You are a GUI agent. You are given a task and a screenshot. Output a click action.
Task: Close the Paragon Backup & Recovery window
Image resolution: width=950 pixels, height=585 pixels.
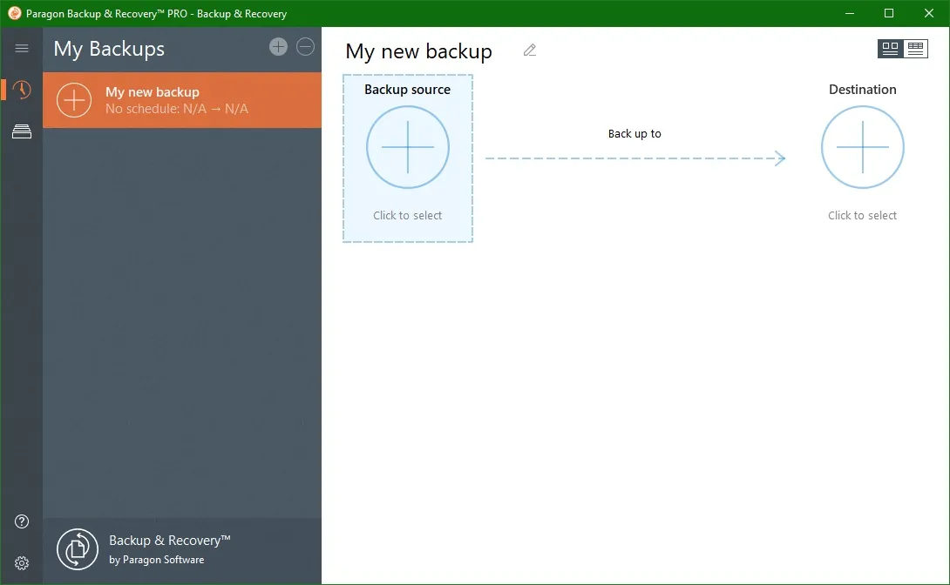tap(929, 13)
